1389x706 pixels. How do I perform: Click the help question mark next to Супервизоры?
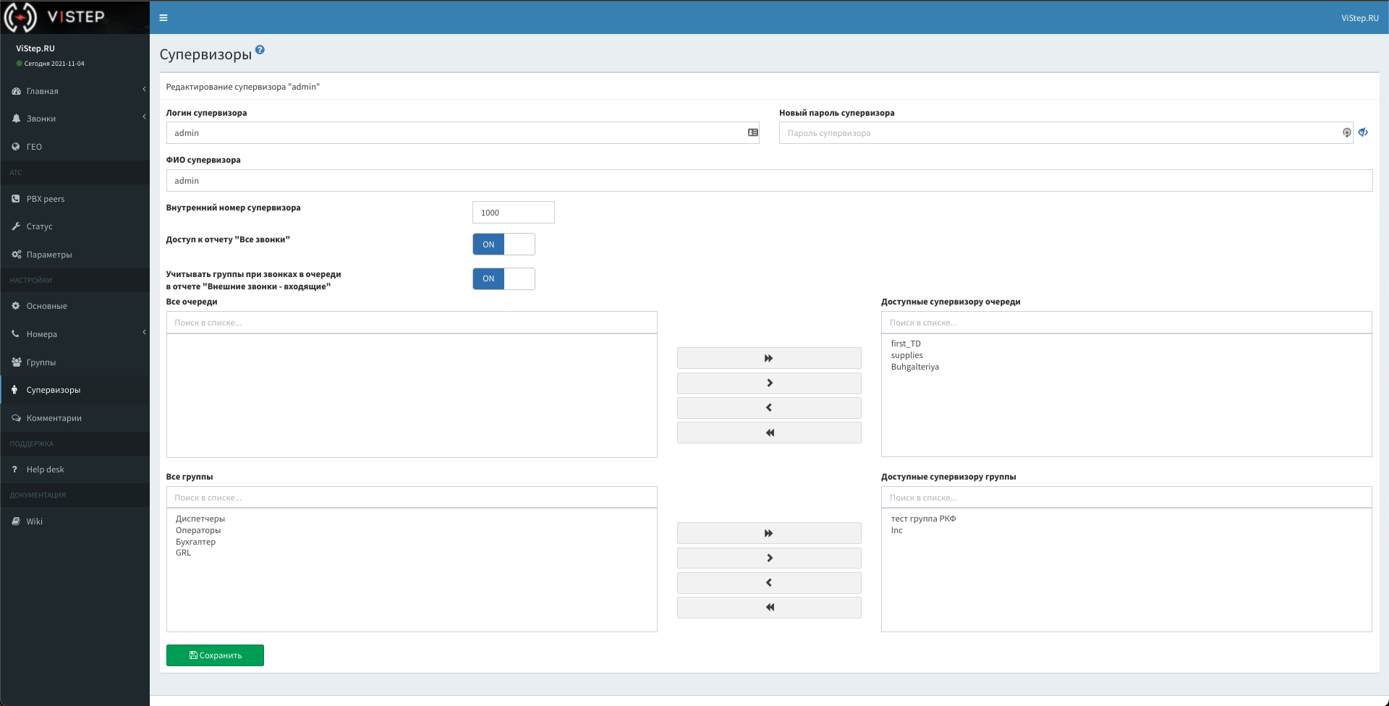coord(260,50)
